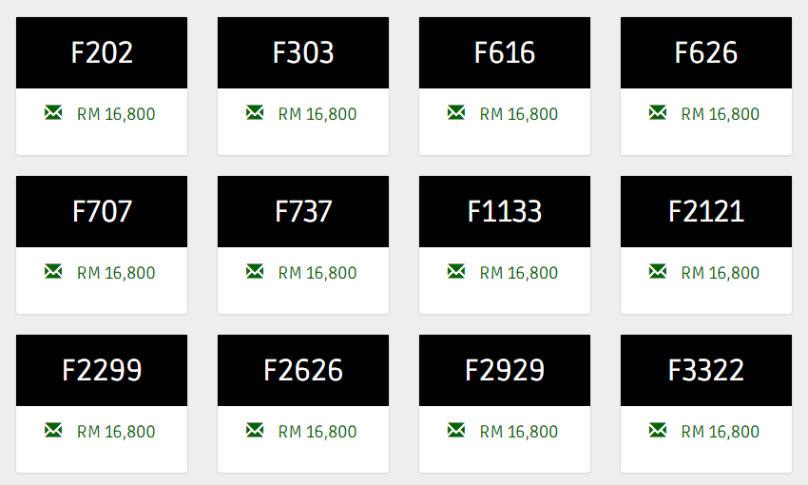Select the F2626 black plate banner

pos(303,370)
